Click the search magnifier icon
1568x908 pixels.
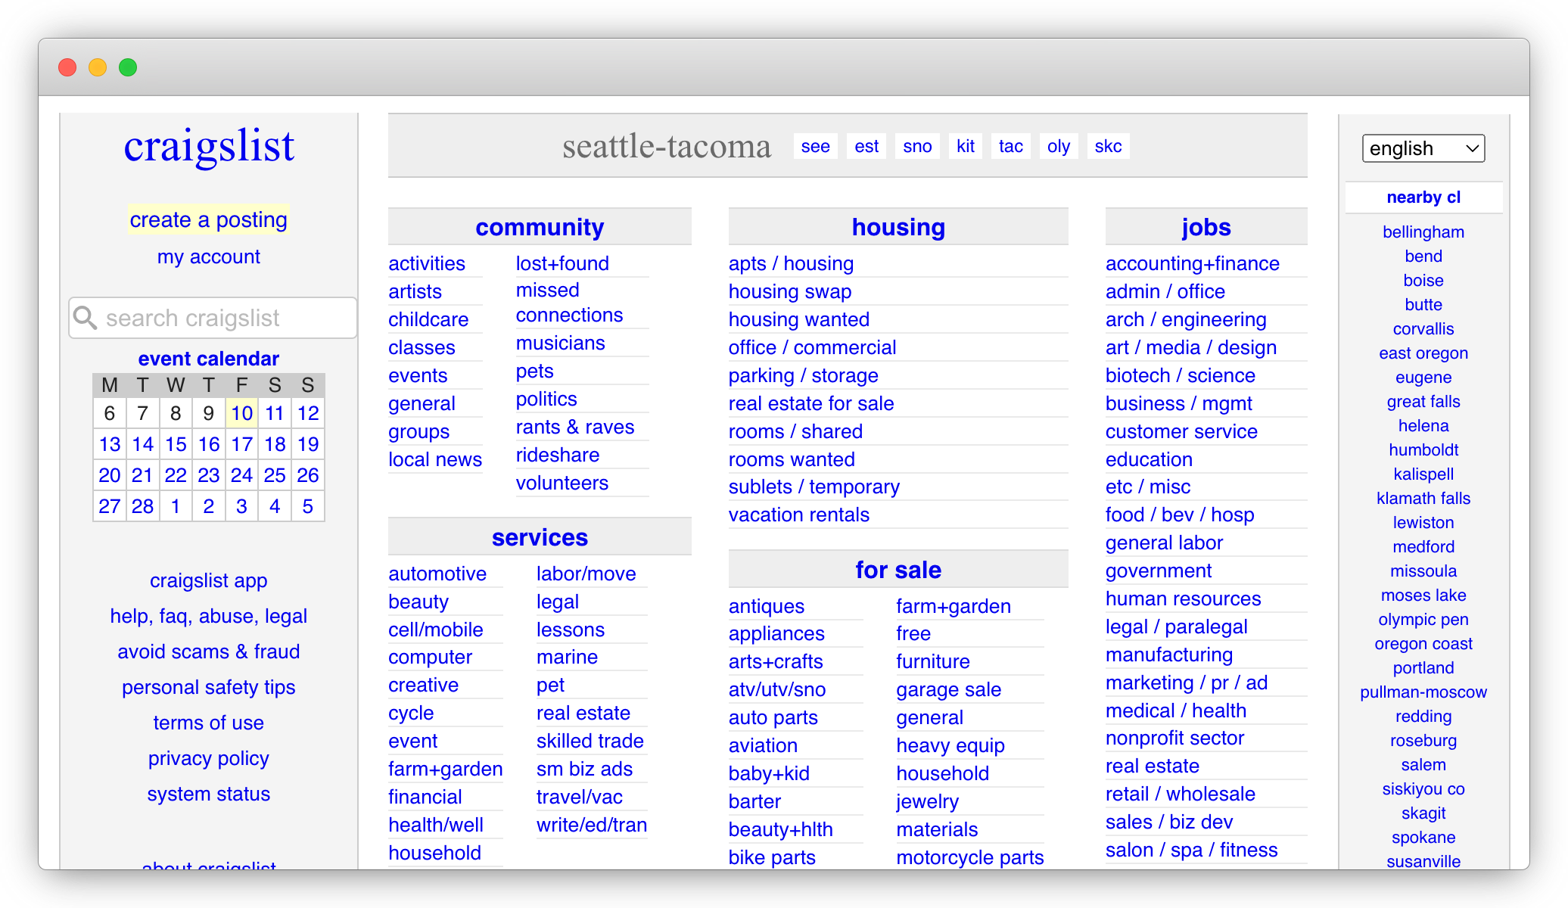tap(86, 318)
